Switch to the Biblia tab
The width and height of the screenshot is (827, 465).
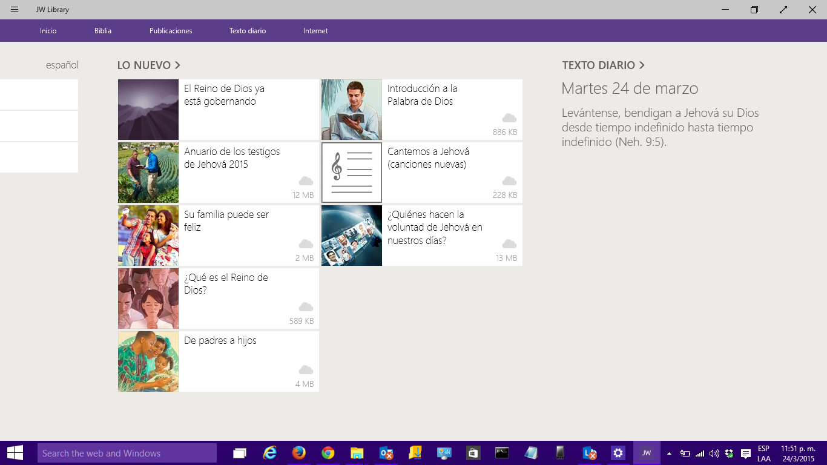pyautogui.click(x=102, y=30)
